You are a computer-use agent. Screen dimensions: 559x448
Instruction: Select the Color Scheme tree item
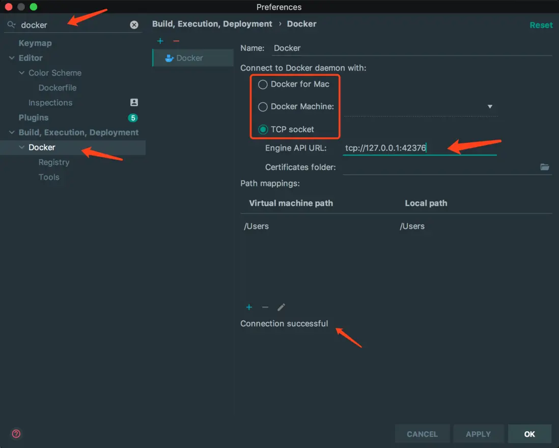(x=55, y=73)
